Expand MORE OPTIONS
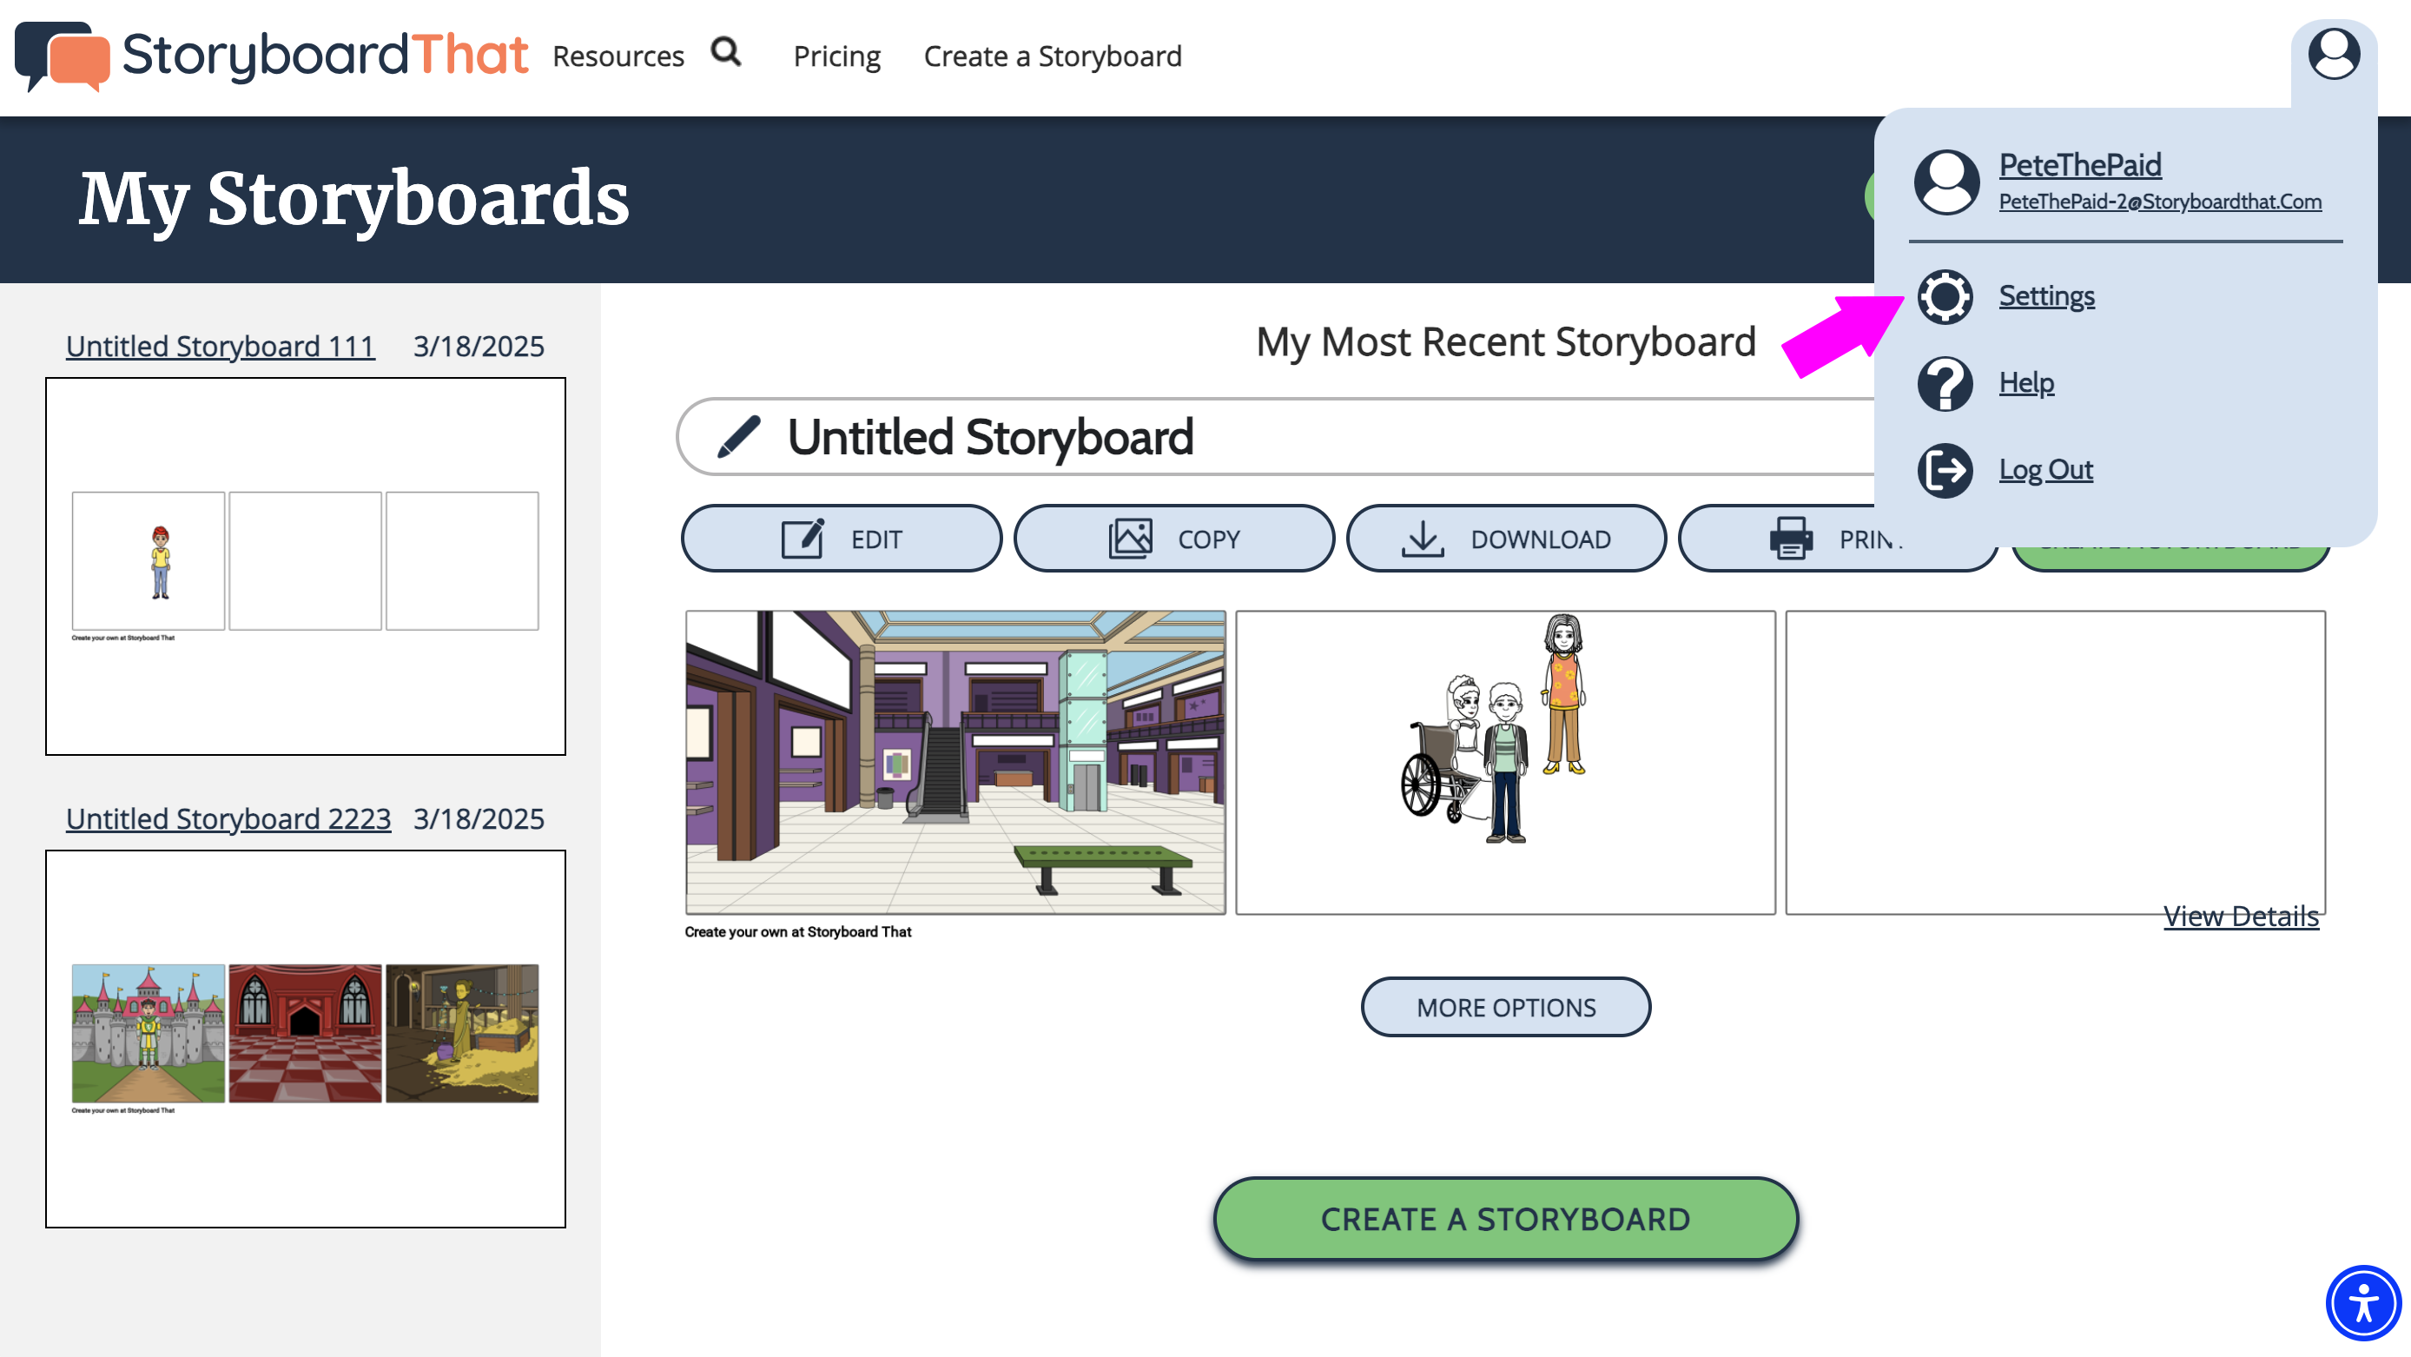 point(1505,1008)
